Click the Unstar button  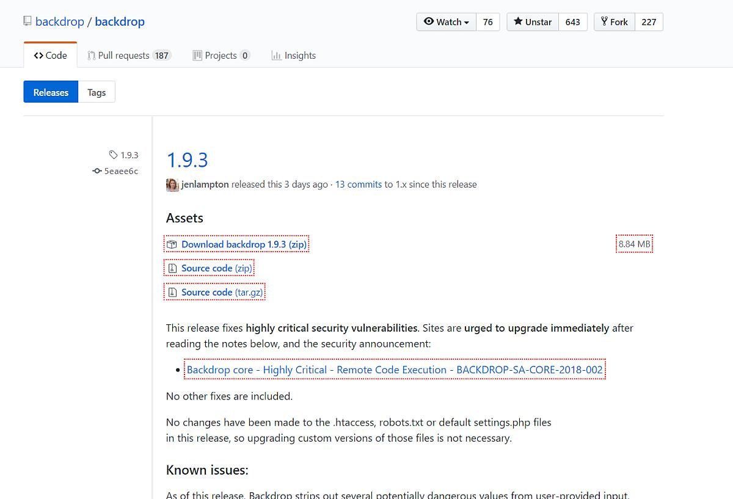click(x=532, y=22)
